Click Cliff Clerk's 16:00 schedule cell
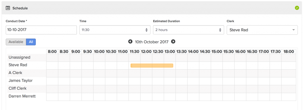 click(x=240, y=89)
